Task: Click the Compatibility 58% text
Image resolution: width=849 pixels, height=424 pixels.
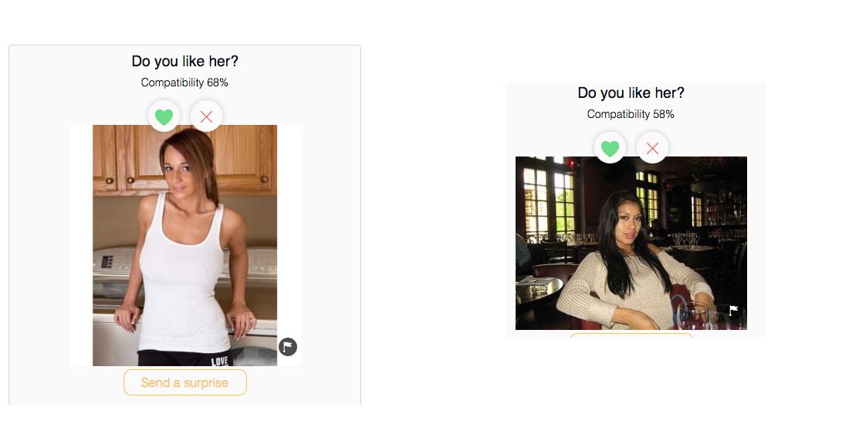Action: [x=631, y=114]
